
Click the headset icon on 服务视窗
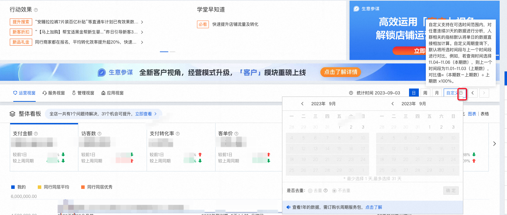(x=45, y=93)
